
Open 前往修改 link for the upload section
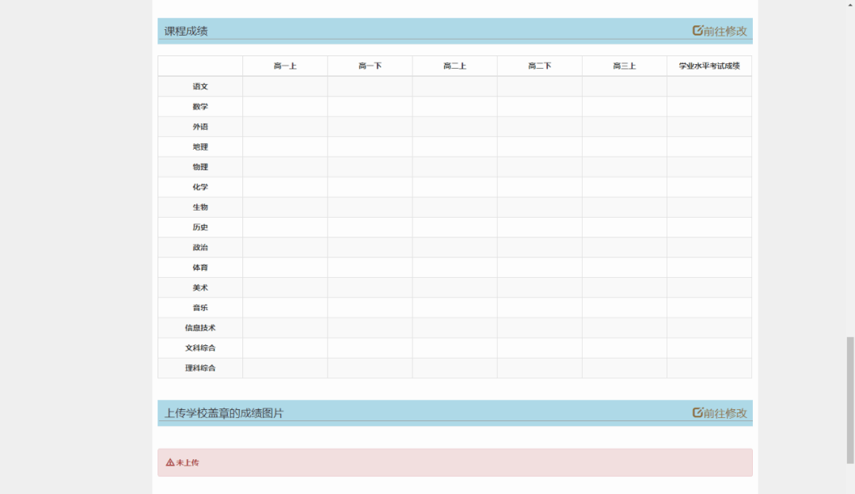[x=724, y=412]
